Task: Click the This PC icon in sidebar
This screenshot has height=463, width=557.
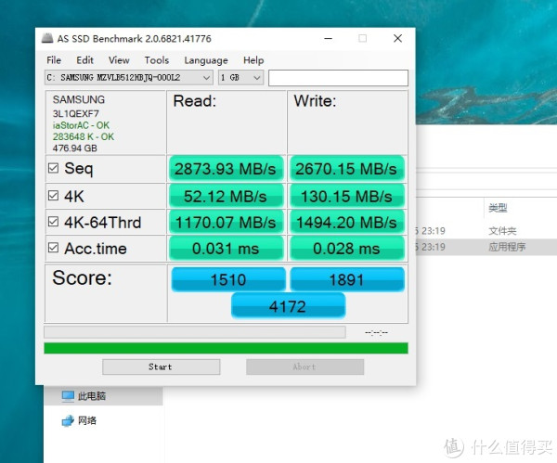Action: pos(68,396)
